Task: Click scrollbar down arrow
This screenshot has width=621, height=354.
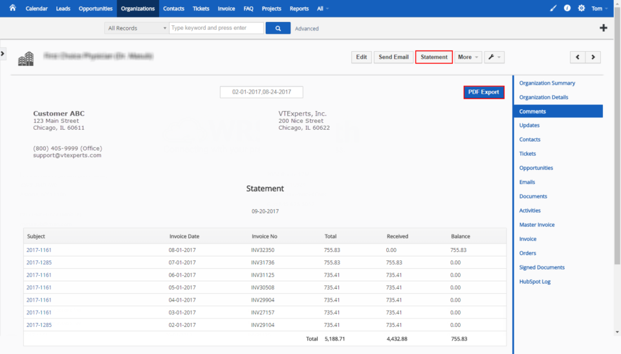Action: point(617,332)
